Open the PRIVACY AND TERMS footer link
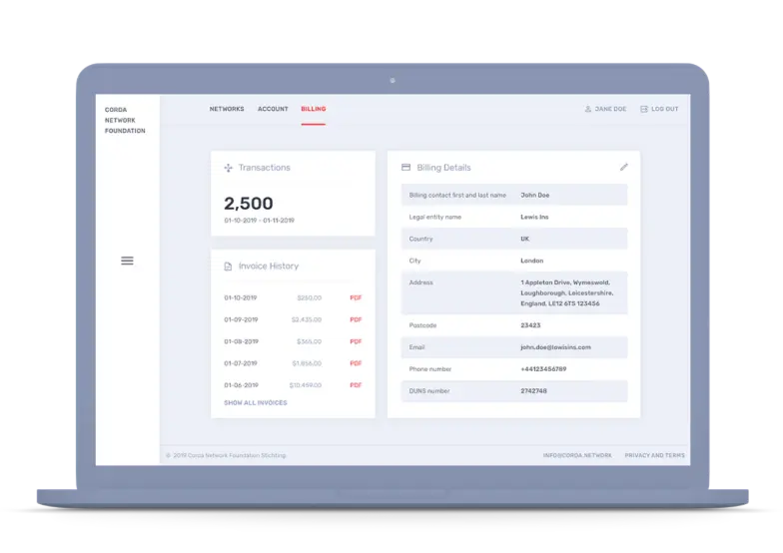783x553 pixels. click(655, 455)
